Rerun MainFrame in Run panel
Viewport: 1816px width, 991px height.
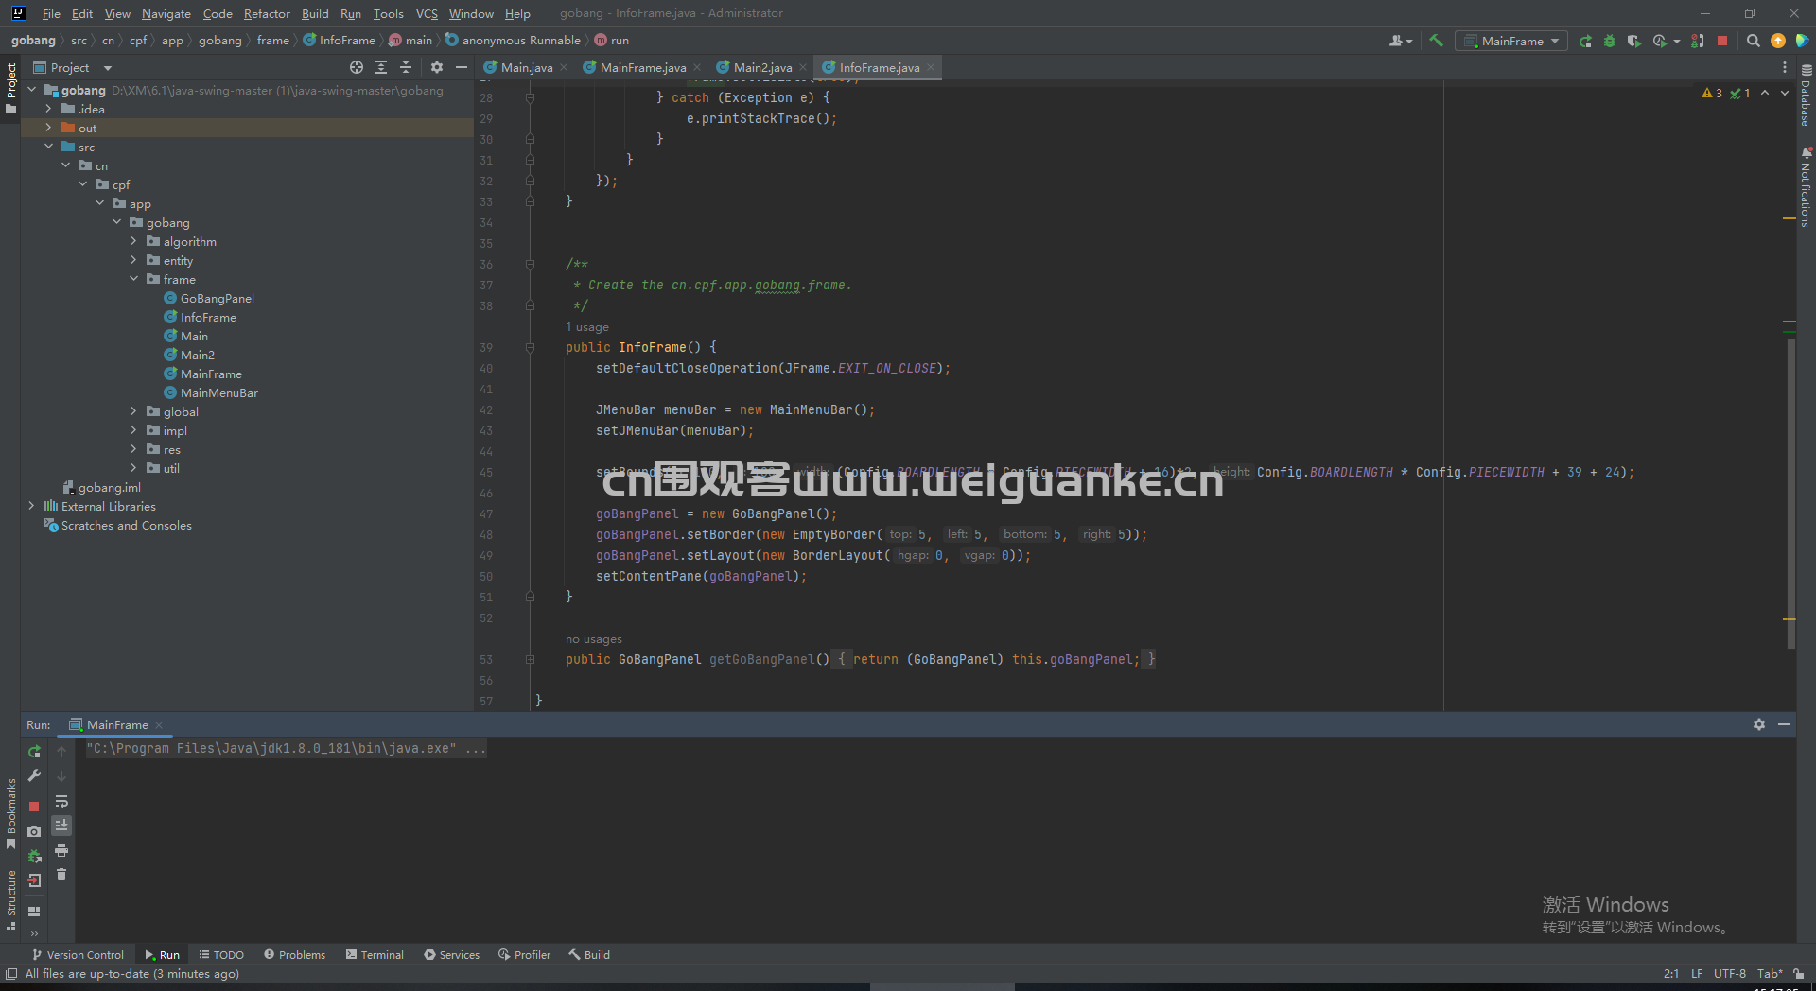point(34,752)
